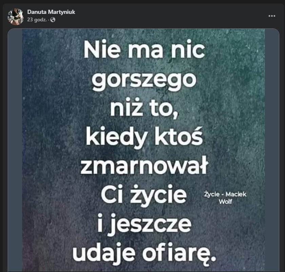The width and height of the screenshot is (285, 272).
Task: Click the "Ci życie" text in the image
Action: coord(144,195)
